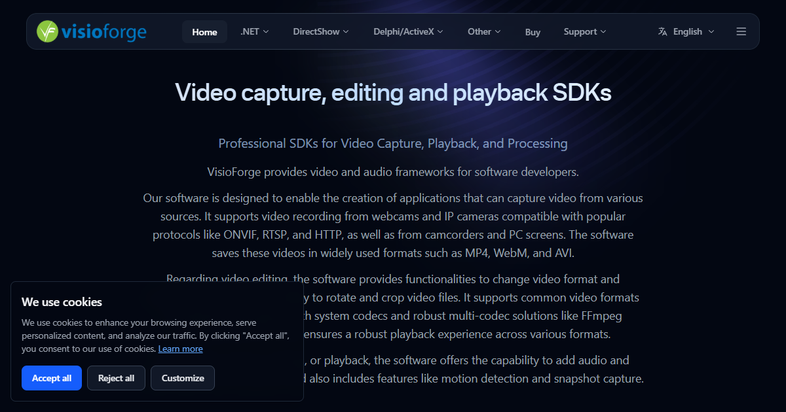Screen dimensions: 786x412
Task: Open the English language selector
Action: tap(686, 31)
